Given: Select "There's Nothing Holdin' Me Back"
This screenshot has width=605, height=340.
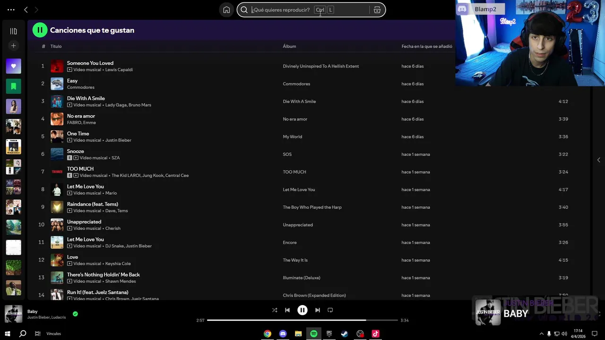Looking at the screenshot, I should click(103, 275).
